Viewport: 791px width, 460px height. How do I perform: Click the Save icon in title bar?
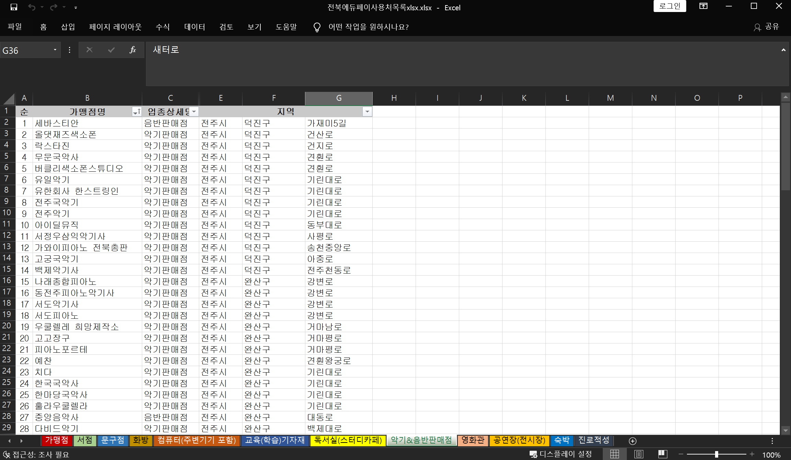(x=14, y=7)
